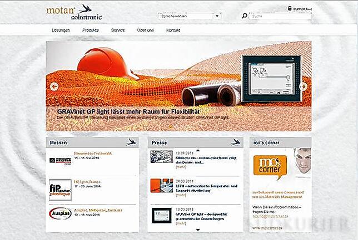Open the 10.03.2014 GRAVInet panel thumbnail

162,216
